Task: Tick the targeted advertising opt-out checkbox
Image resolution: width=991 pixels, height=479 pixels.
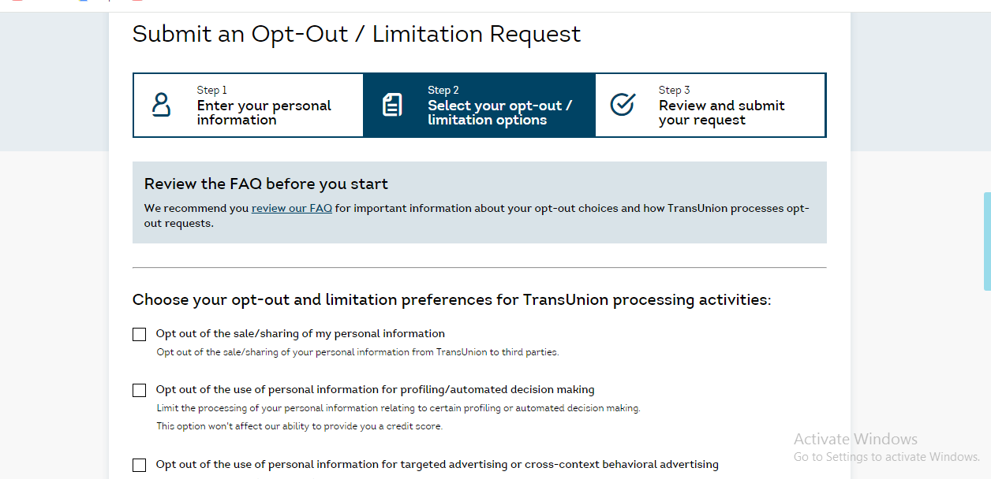Action: [140, 465]
